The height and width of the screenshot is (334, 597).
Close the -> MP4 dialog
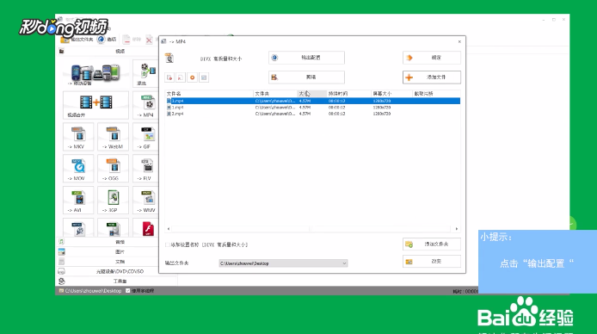pos(459,41)
